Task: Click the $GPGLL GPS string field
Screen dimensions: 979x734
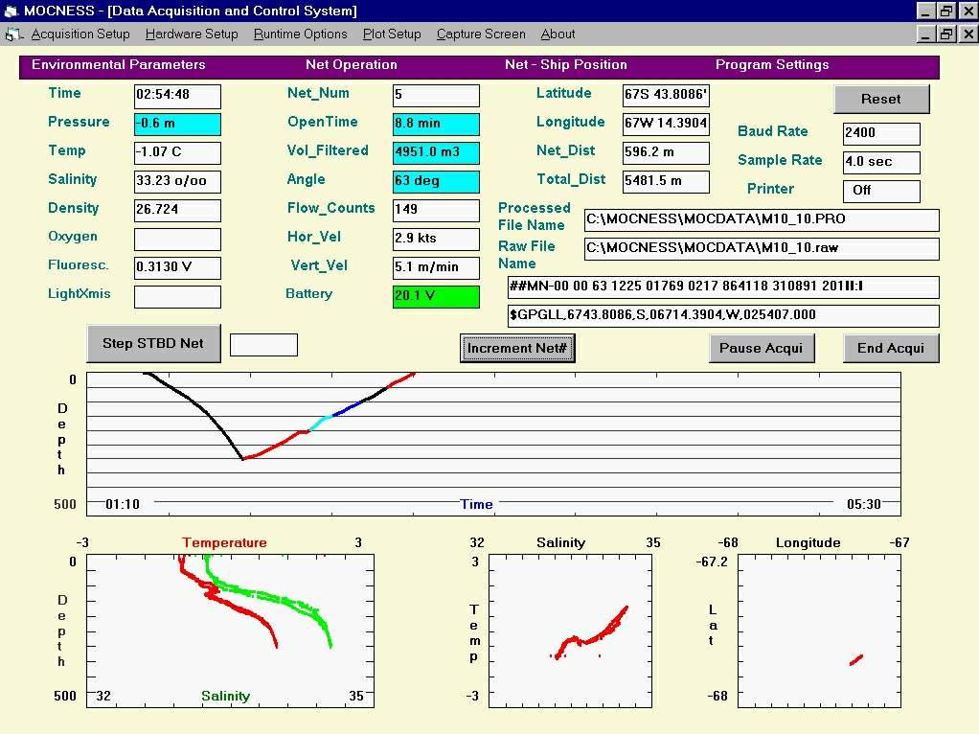Action: [x=723, y=316]
